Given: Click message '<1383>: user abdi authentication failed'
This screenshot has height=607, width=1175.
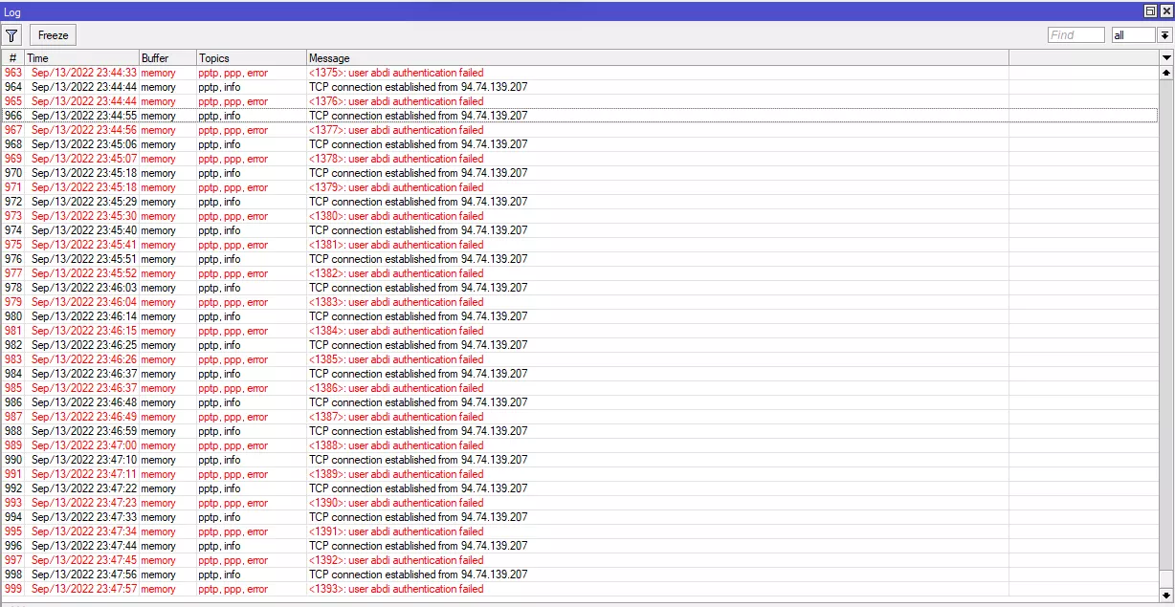Looking at the screenshot, I should (x=396, y=302).
